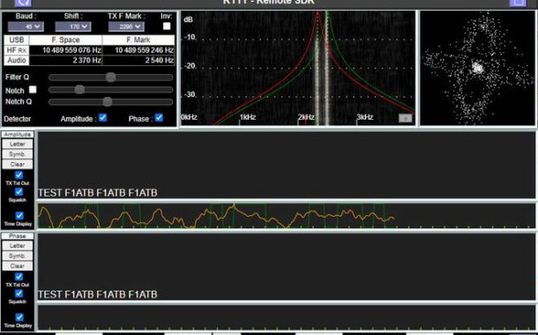Image resolution: width=538 pixels, height=335 pixels.
Task: Click the Baud label
Action: coord(26,16)
